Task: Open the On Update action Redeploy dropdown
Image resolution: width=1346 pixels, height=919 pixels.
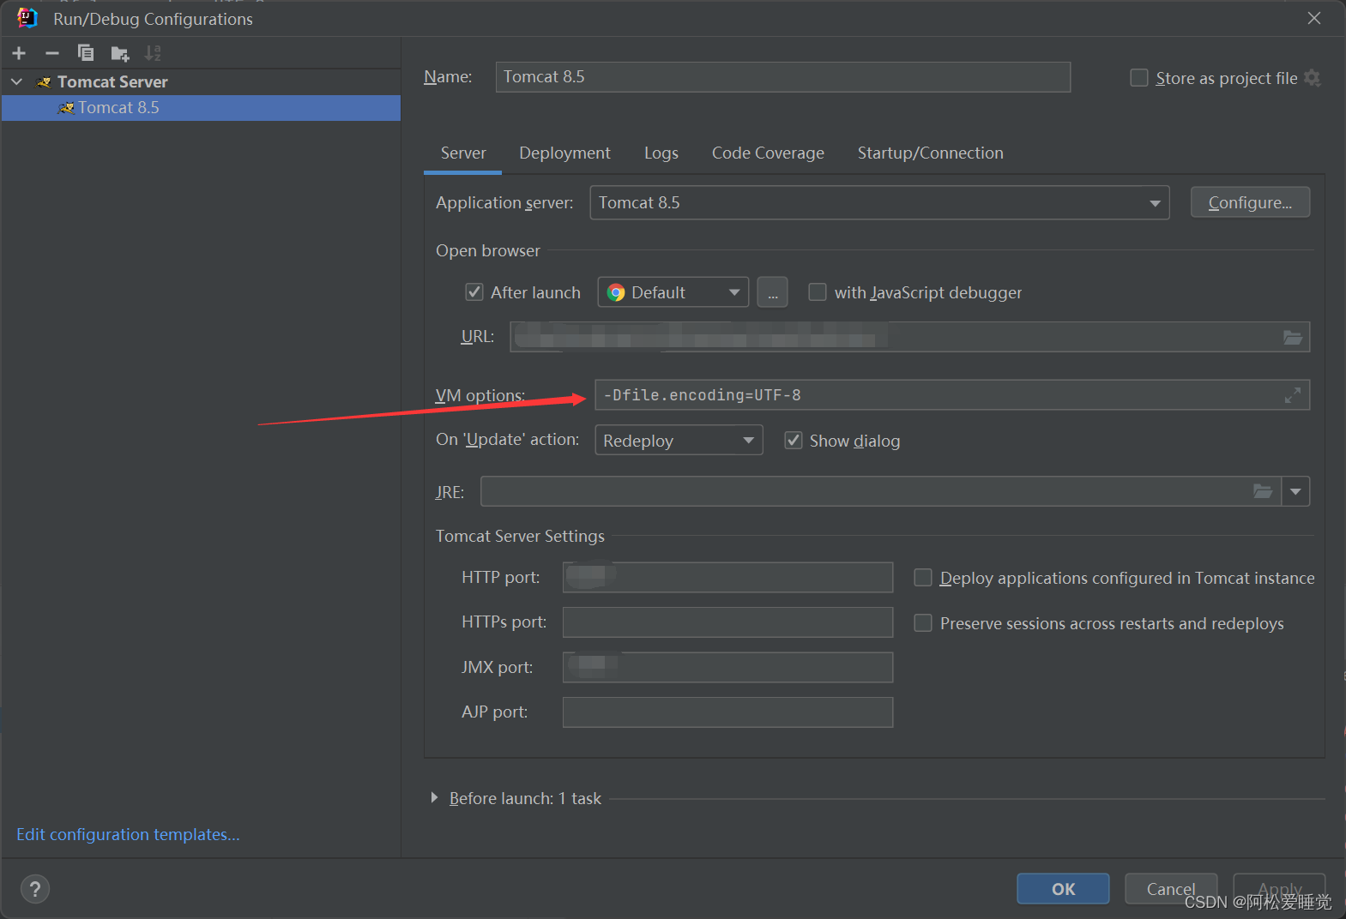Action: [x=679, y=441]
